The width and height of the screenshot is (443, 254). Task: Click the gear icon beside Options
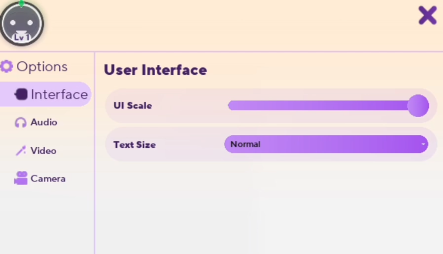click(x=6, y=66)
